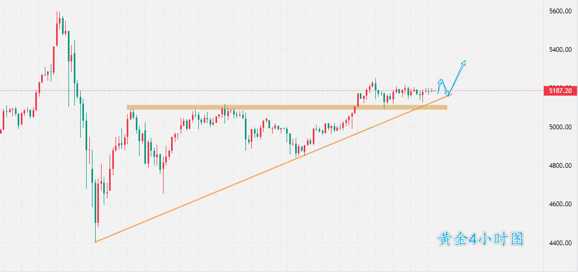This screenshot has width=578, height=272.
Task: Click the 5400.00 price axis label
Action: [x=560, y=50]
